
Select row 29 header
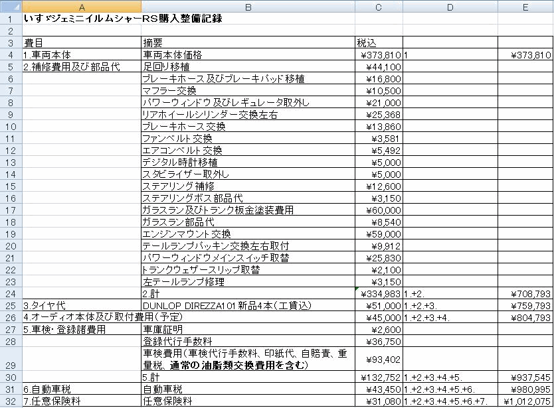pyautogui.click(x=11, y=359)
